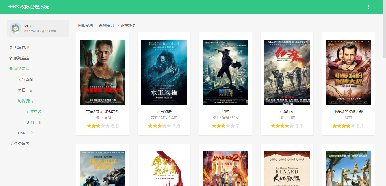
Task: Click the user email 852252812@qq.com
Action: point(40,31)
